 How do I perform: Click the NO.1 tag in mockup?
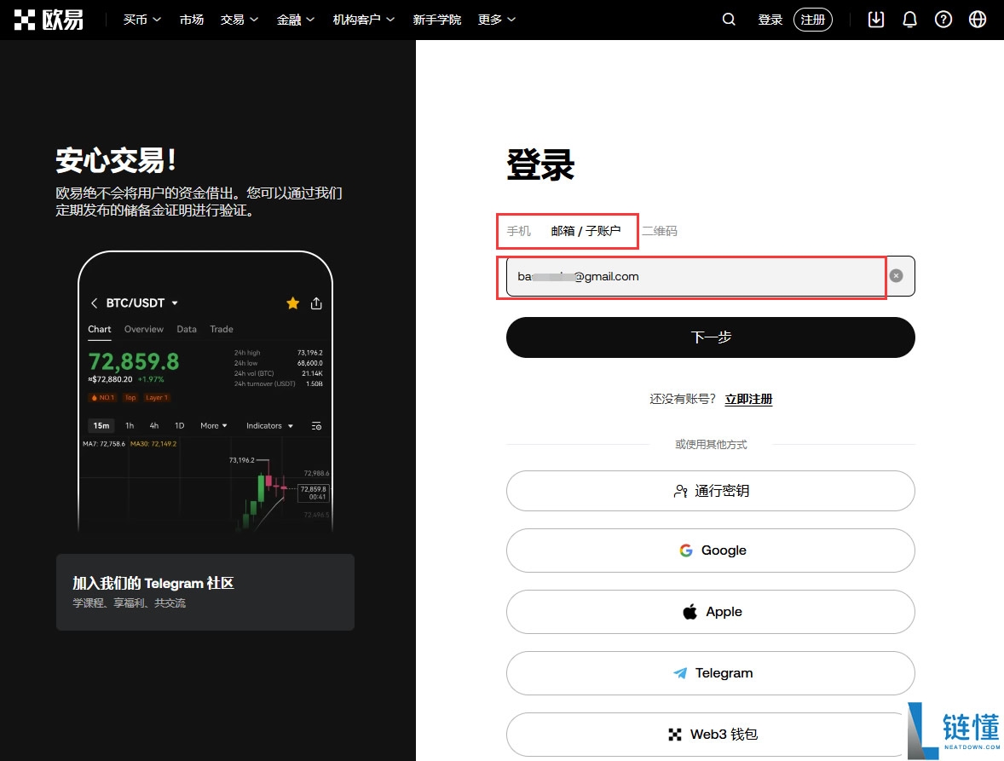coord(103,397)
